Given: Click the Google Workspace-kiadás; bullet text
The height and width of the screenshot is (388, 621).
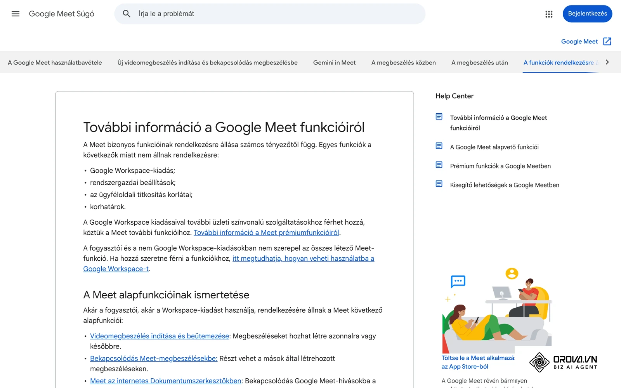Looking at the screenshot, I should (x=132, y=170).
